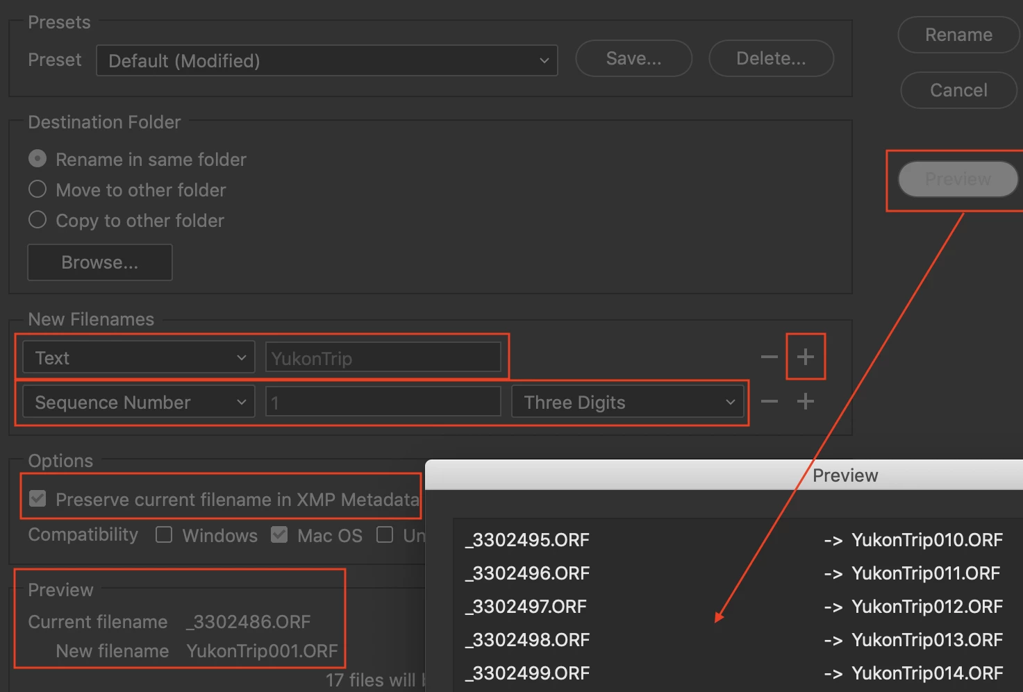This screenshot has width=1023, height=692.
Task: Click new name YukonTrip013.ORF in Preview
Action: (x=927, y=639)
